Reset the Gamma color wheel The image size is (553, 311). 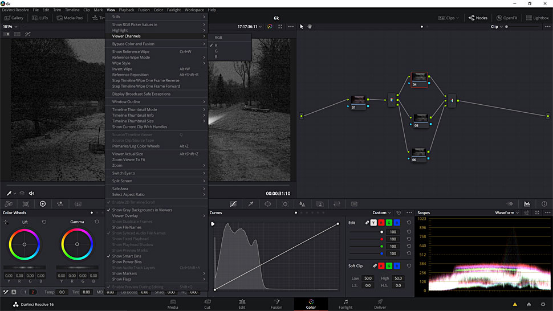pos(97,222)
